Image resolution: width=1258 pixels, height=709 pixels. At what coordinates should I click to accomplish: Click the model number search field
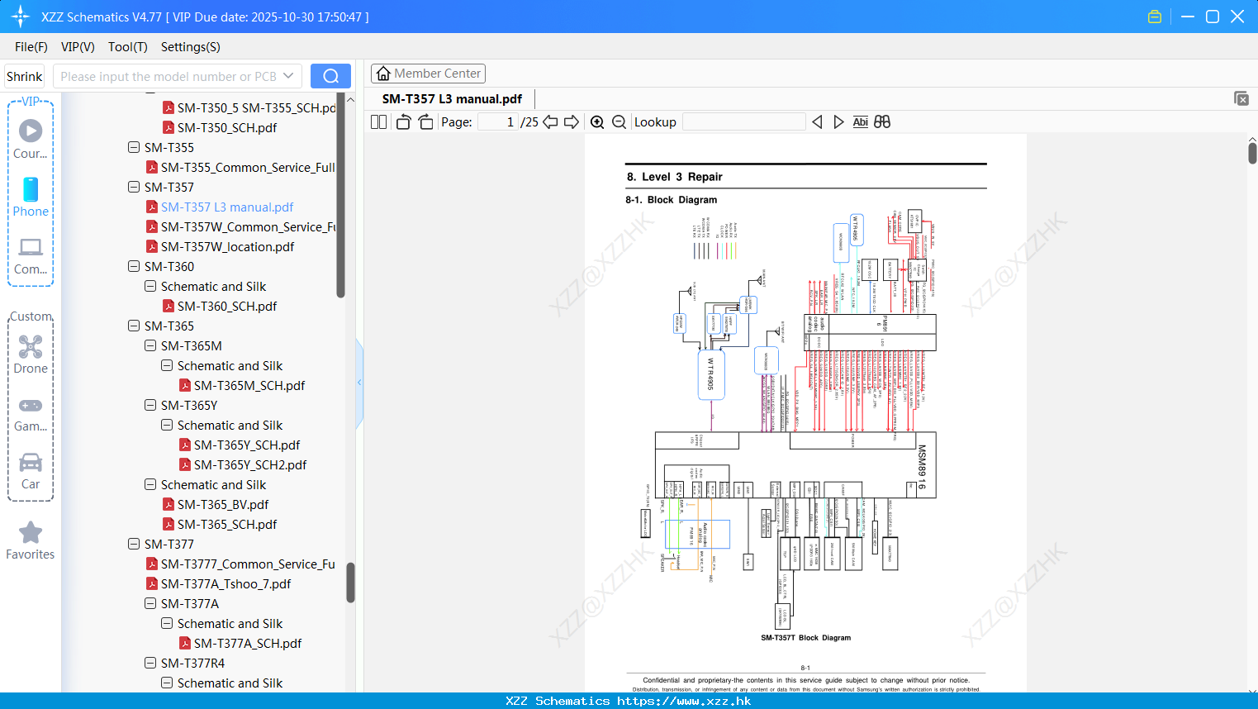pos(169,76)
